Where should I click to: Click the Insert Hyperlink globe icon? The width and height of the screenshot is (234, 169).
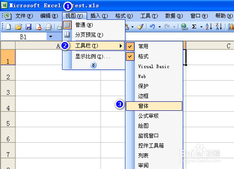point(184,27)
